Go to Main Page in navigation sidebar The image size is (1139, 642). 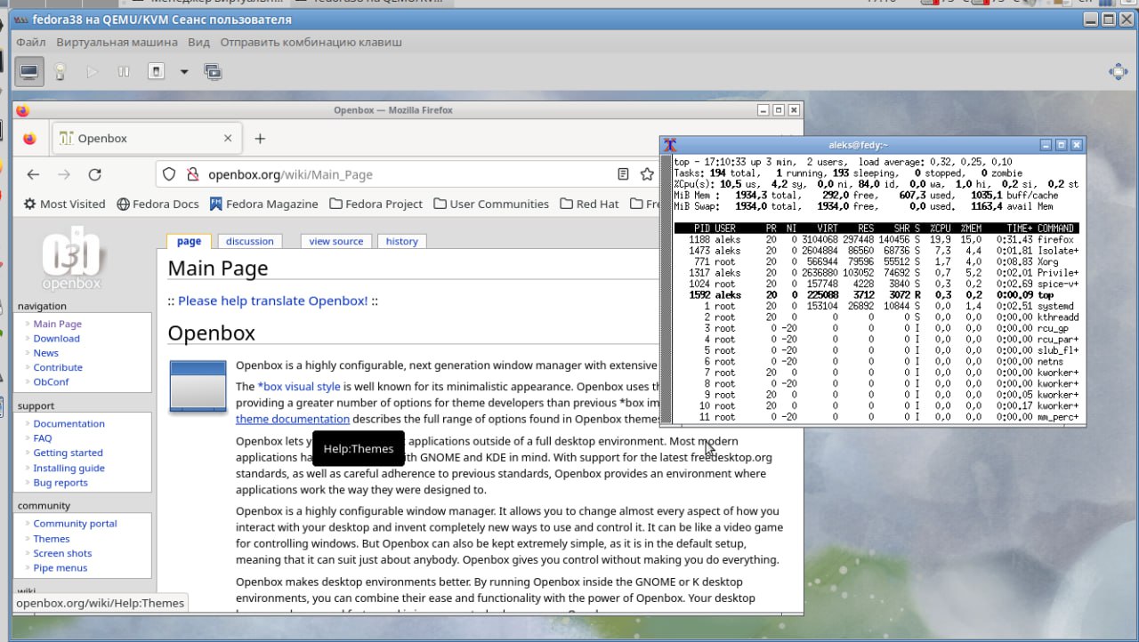58,324
